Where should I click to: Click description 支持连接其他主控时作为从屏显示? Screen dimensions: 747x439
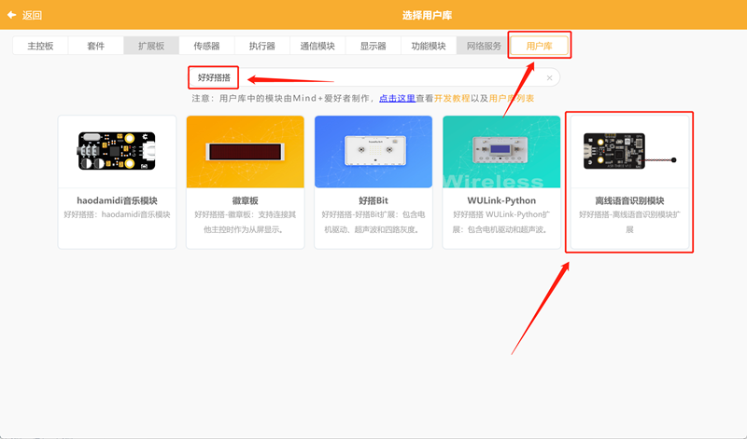point(245,222)
